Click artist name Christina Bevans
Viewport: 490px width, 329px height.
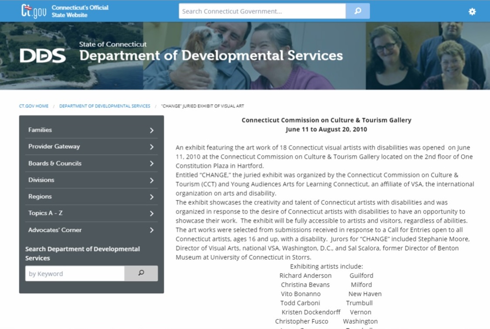[x=305, y=285]
